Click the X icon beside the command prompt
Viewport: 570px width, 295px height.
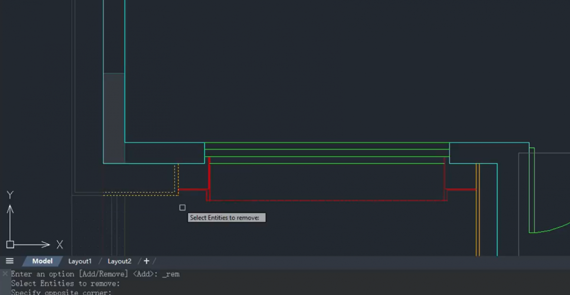[x=5, y=274]
